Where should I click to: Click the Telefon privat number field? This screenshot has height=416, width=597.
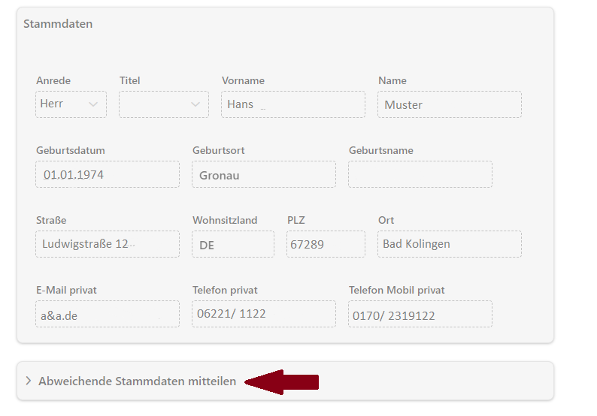click(x=264, y=315)
